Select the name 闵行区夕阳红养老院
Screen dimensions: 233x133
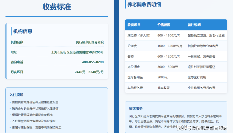[x=90, y=42]
